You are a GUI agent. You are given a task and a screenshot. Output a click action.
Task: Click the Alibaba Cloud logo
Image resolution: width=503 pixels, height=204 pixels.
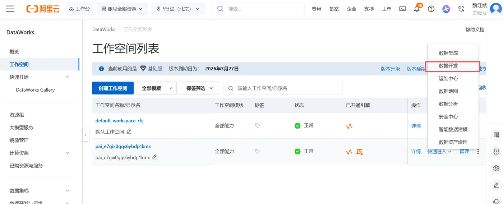[x=43, y=9]
